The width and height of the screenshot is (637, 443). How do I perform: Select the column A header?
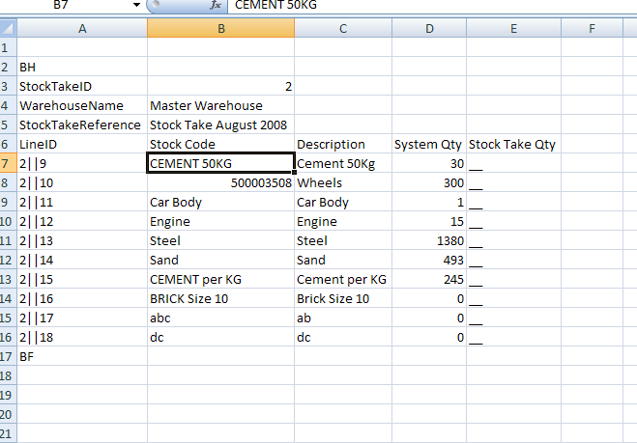pos(82,29)
